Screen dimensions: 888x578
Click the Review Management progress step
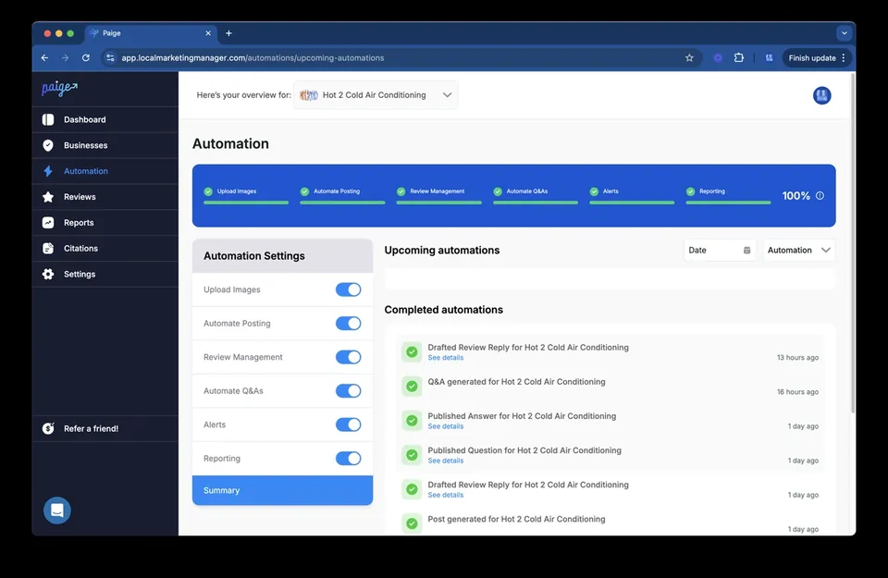pyautogui.click(x=438, y=195)
